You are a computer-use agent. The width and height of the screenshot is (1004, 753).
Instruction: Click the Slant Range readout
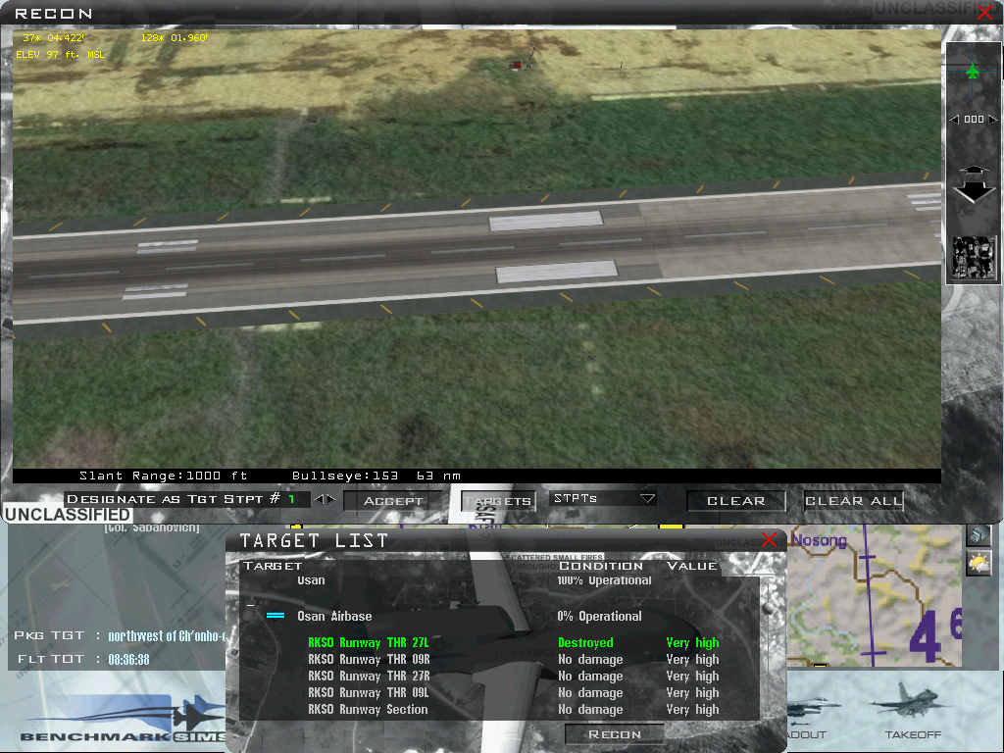[x=164, y=476]
